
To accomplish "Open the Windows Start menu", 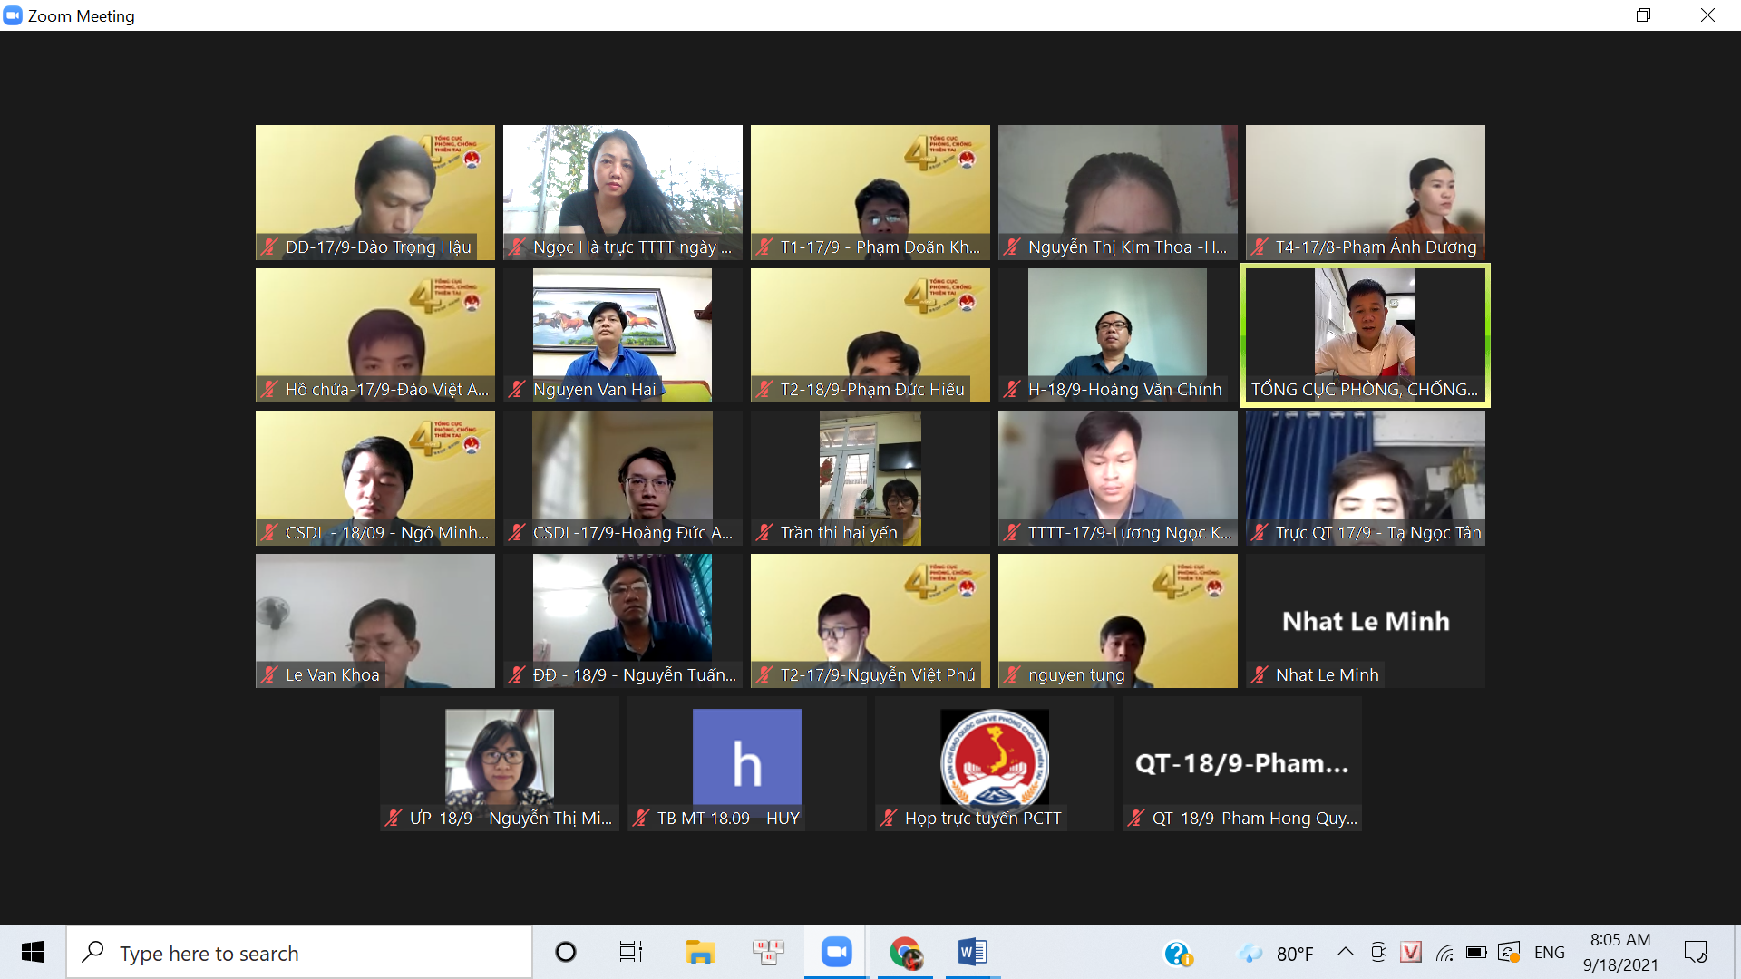I will (33, 952).
